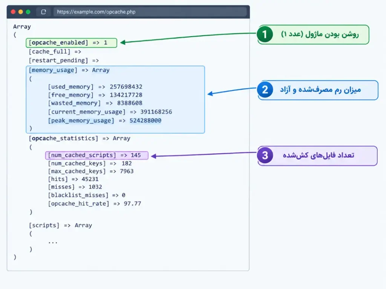The image size is (386, 289).
Task: Click the [num_cached_keys] => 182 line
Action: pyautogui.click(x=90, y=163)
